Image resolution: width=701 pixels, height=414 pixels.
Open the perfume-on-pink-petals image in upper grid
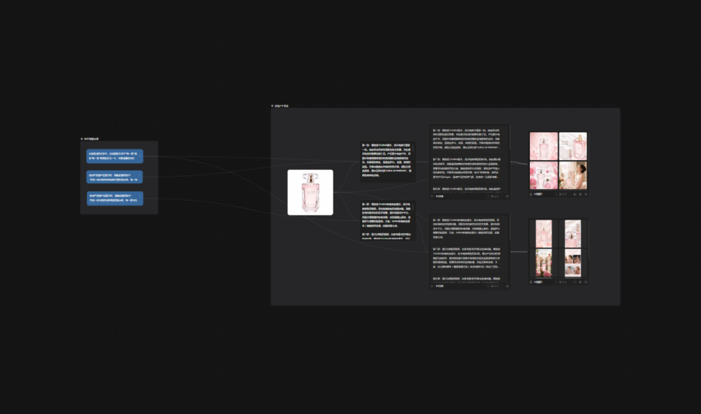(x=544, y=146)
